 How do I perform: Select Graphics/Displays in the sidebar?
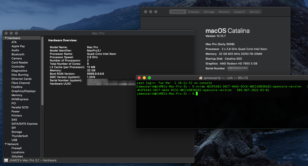(x=23, y=91)
